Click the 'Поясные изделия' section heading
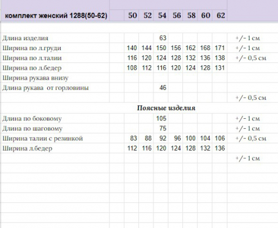The image size is (278, 228). click(166, 108)
